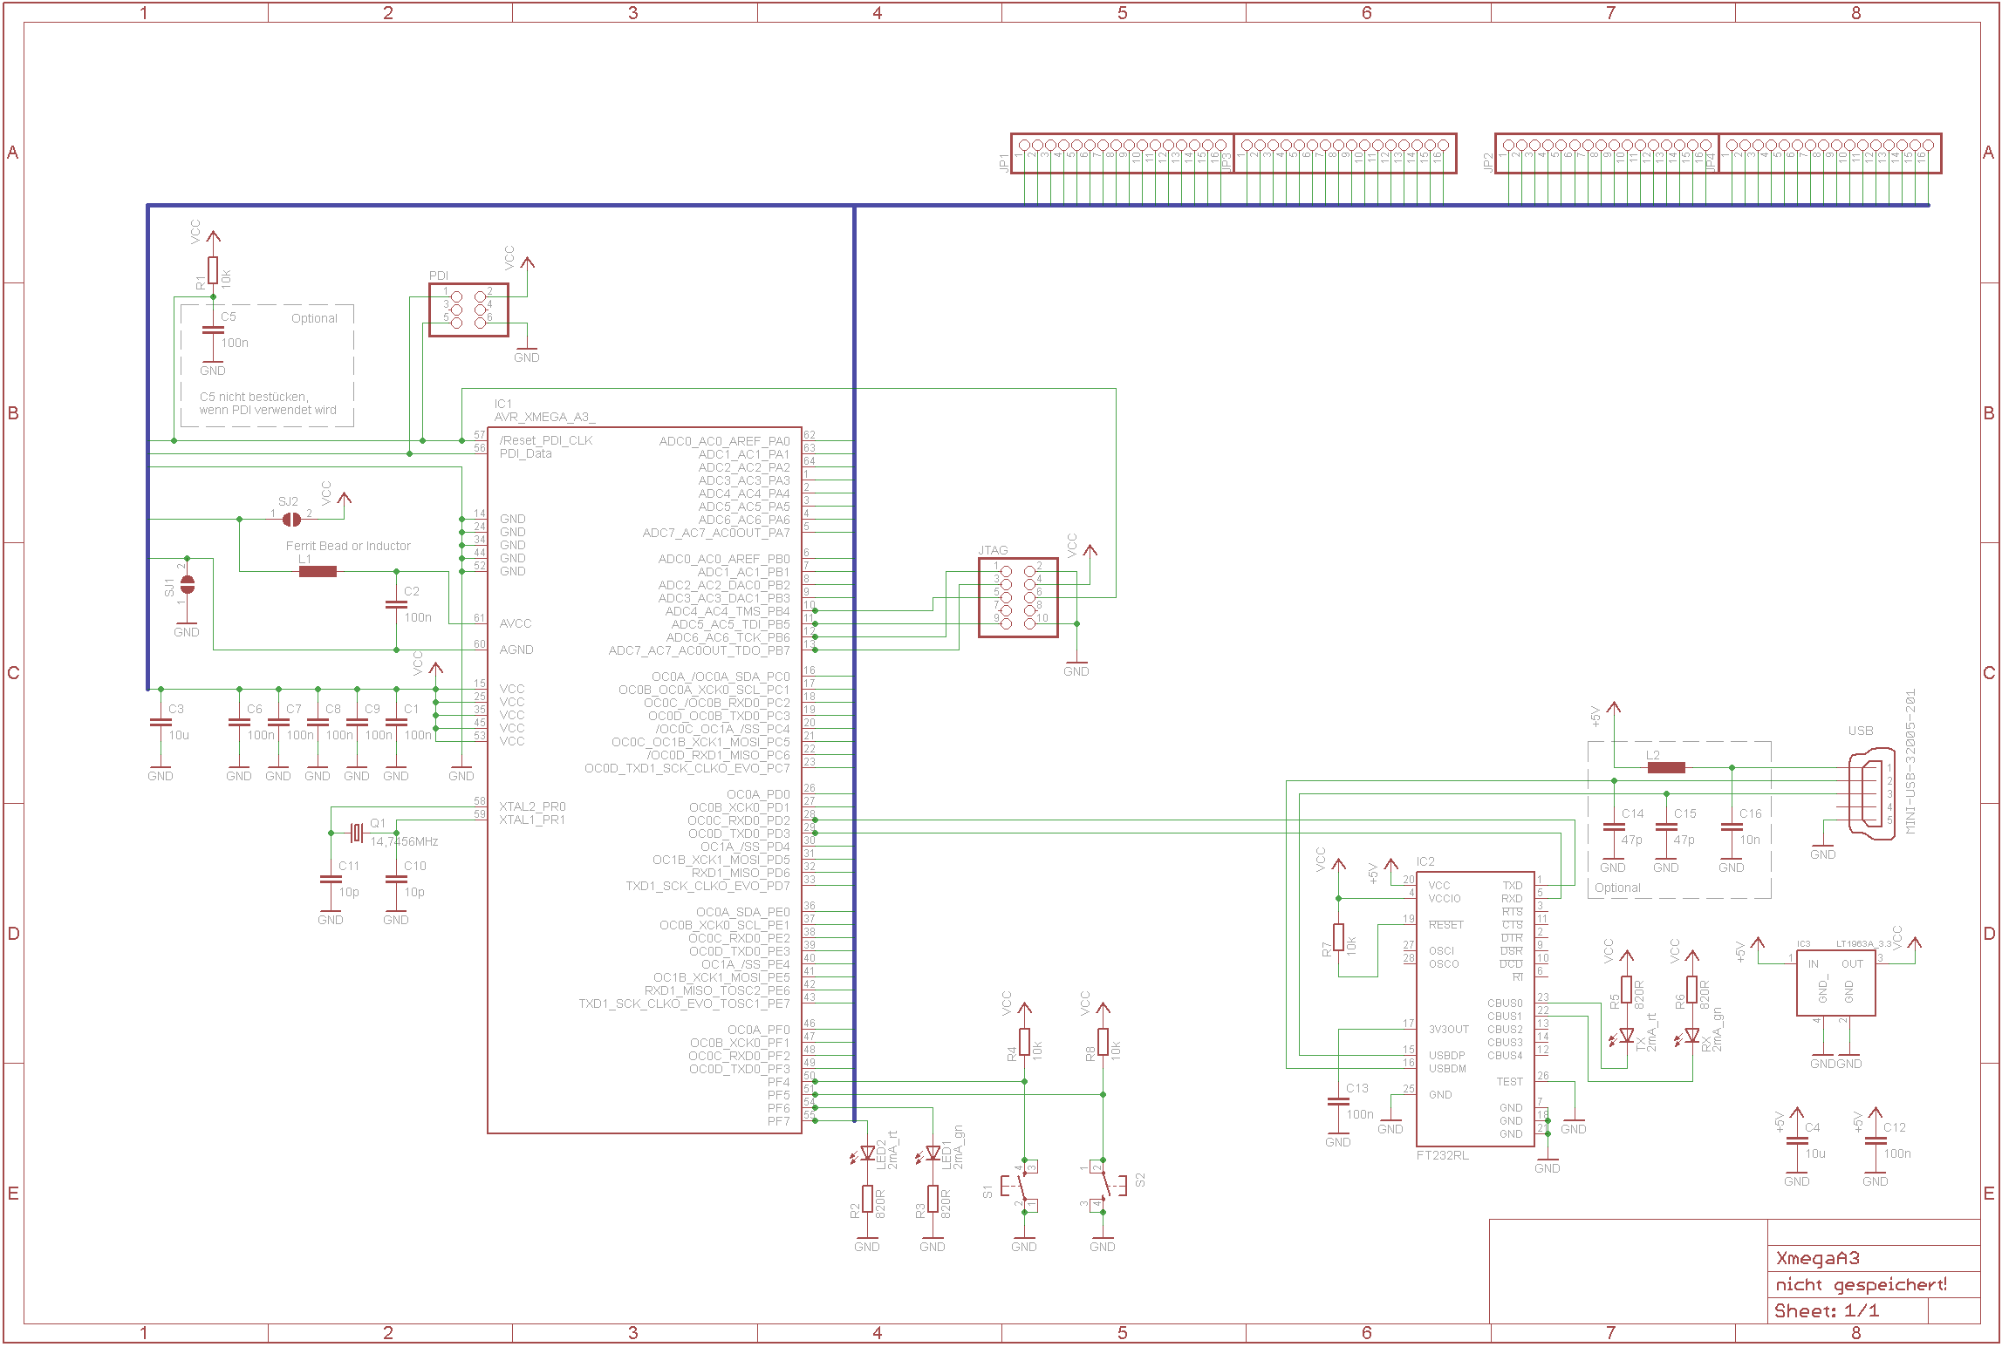Select resistor R2 820R below LED2
Image resolution: width=2002 pixels, height=1347 pixels.
(x=867, y=1199)
